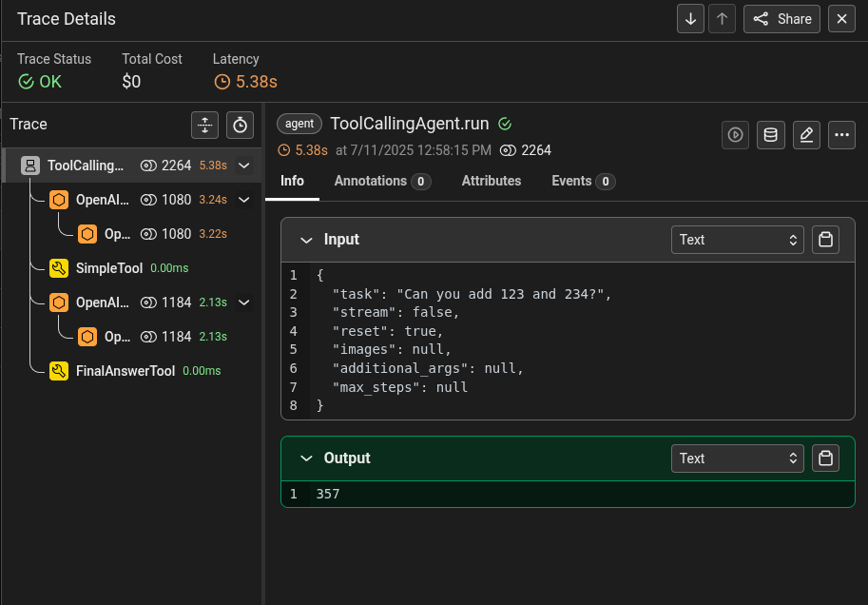Click the max_steps line in Input JSON
This screenshot has height=605, width=868.
[x=399, y=387]
